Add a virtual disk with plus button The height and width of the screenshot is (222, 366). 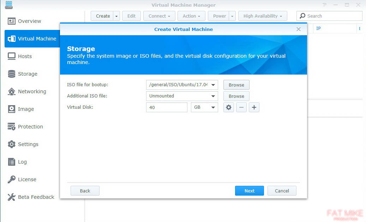point(254,107)
